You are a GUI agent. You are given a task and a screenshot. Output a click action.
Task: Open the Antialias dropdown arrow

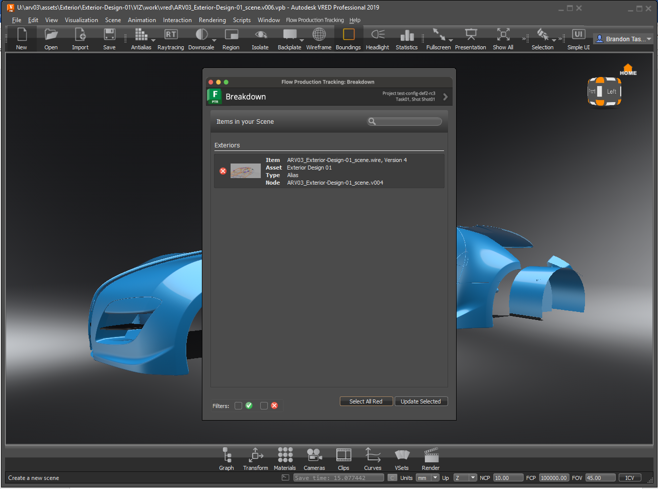click(153, 40)
